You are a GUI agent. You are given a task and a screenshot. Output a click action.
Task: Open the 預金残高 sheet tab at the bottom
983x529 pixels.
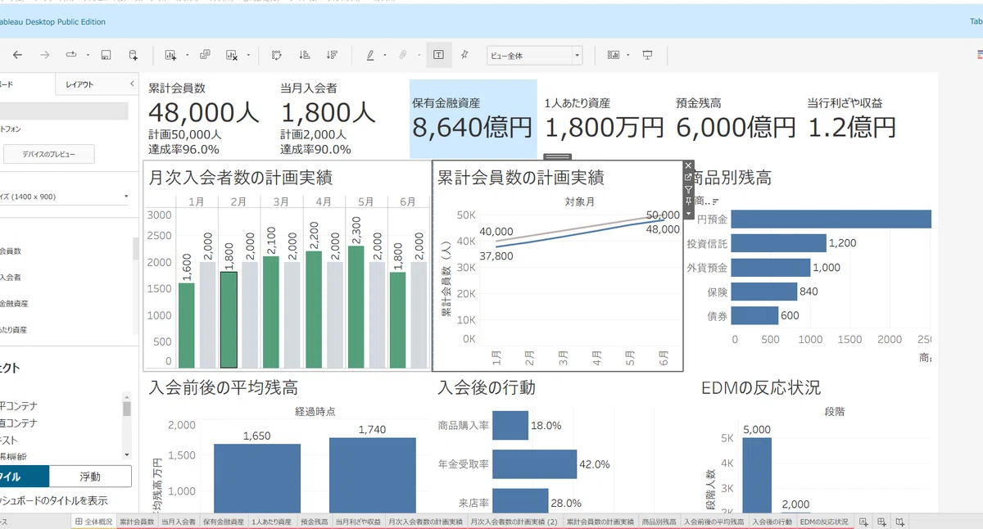tap(314, 522)
